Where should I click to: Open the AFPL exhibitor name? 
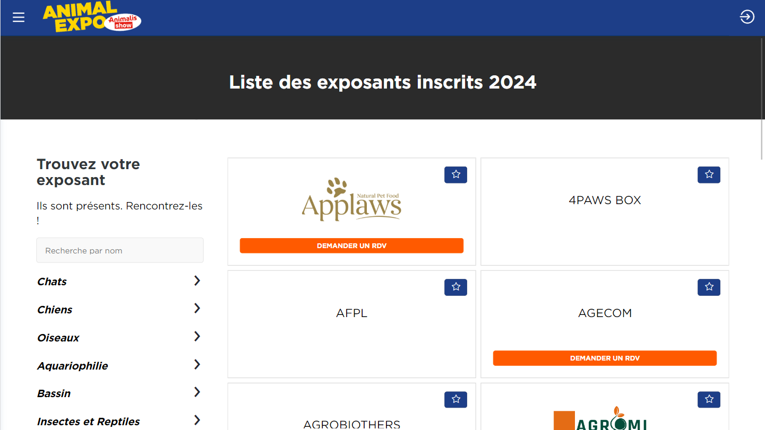351,313
